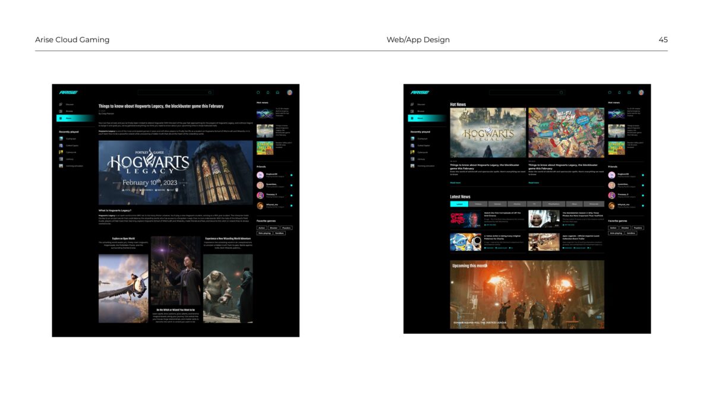Image resolution: width=703 pixels, height=395 pixels.
Task: Open the Stardew Valley hot news thumbnail, right mockup
Action: (x=616, y=148)
